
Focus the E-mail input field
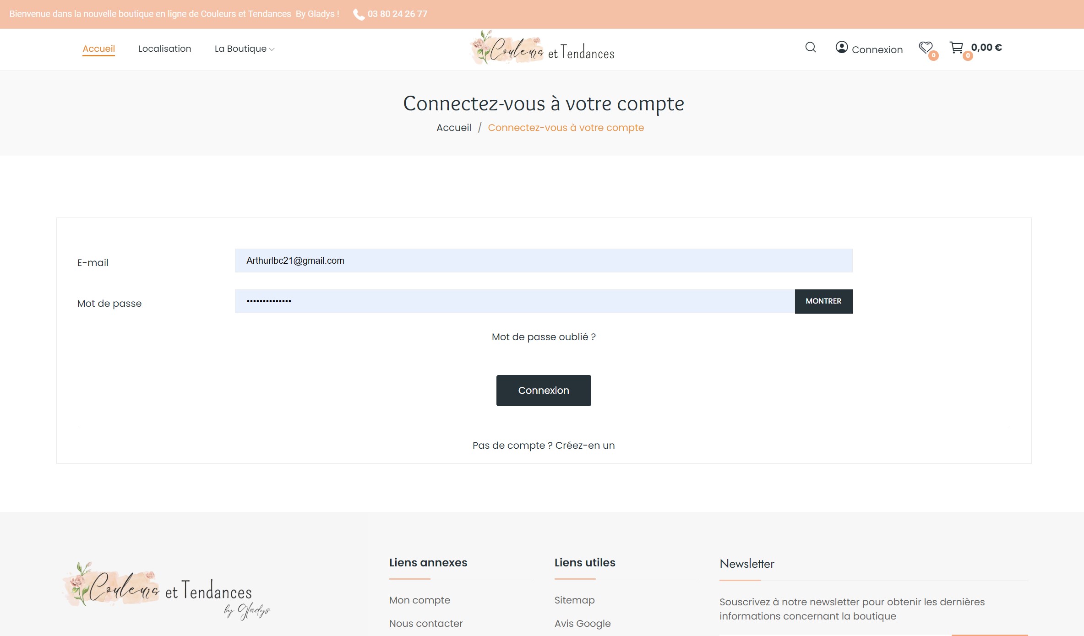click(543, 261)
